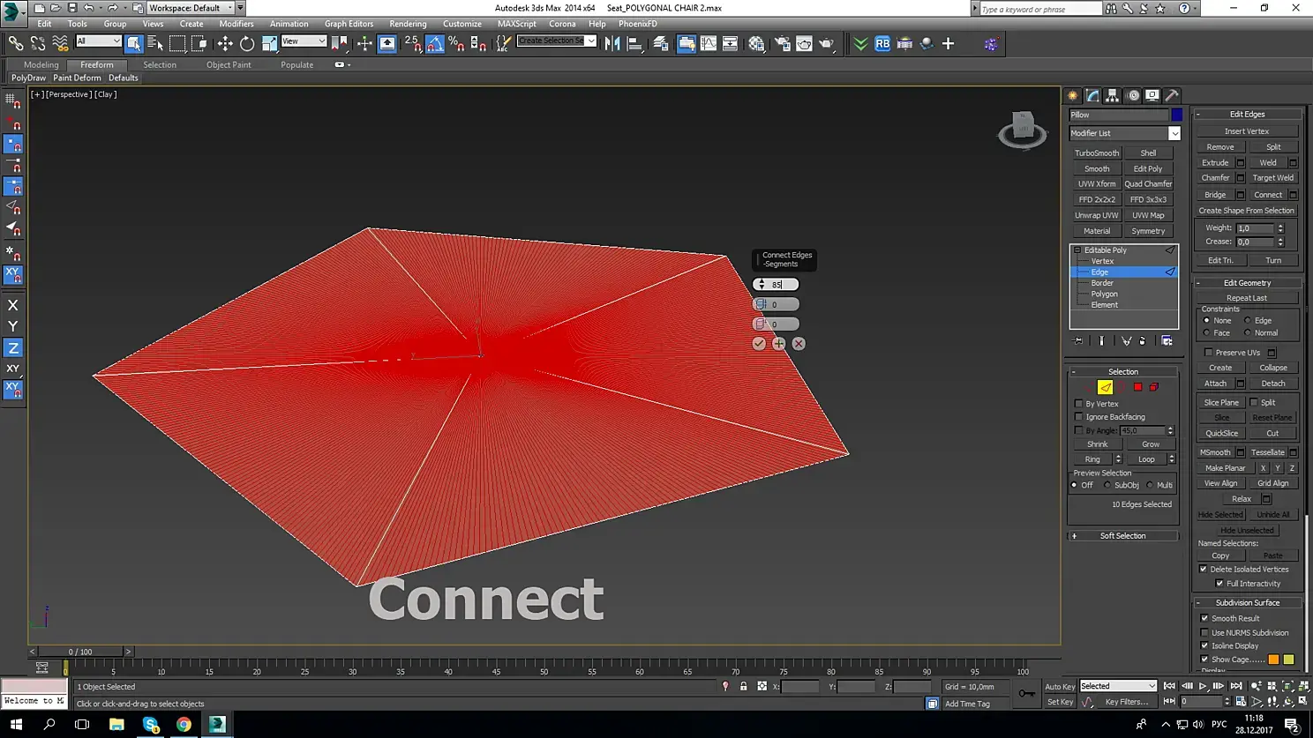Image resolution: width=1313 pixels, height=738 pixels.
Task: Open the Workspace Default dropdown
Action: [x=191, y=8]
